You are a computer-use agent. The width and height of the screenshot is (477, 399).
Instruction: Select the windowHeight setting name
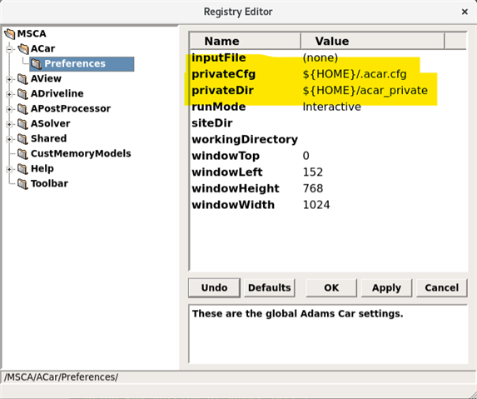pos(236,189)
